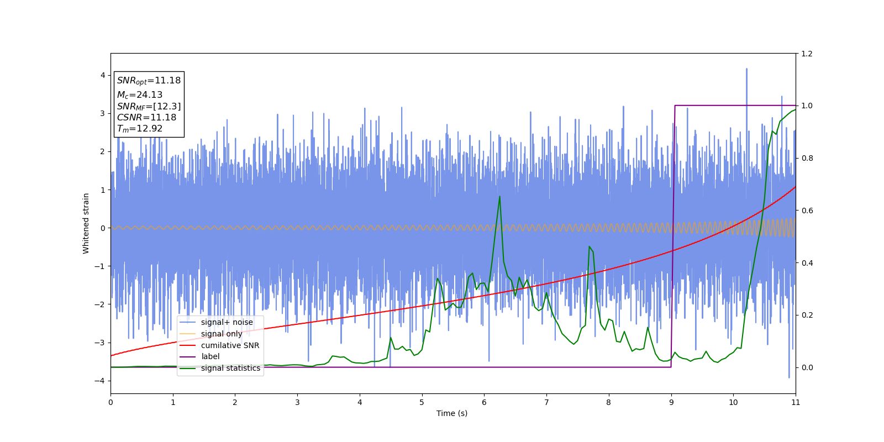Viewport: 884px width, 442px height.
Task: Click the Mc=24.13 annotation text
Action: click(140, 95)
